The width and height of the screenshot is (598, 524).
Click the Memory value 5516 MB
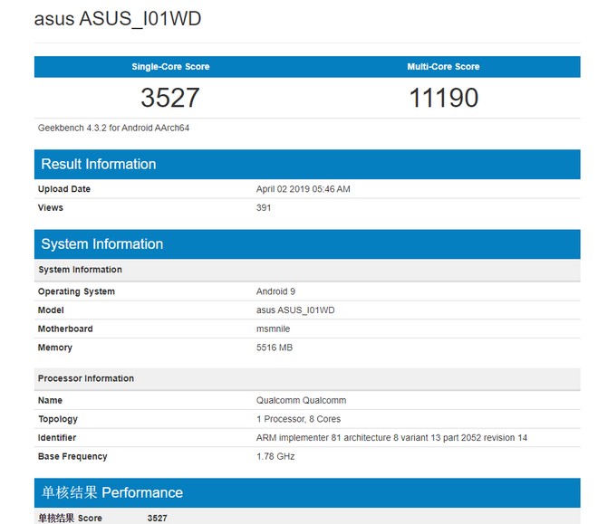275,348
